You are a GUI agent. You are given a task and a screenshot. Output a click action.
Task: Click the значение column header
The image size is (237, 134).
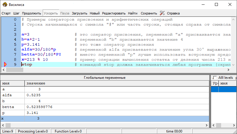117,83
